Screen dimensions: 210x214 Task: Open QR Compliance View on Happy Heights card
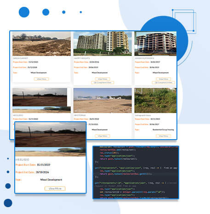102,83
